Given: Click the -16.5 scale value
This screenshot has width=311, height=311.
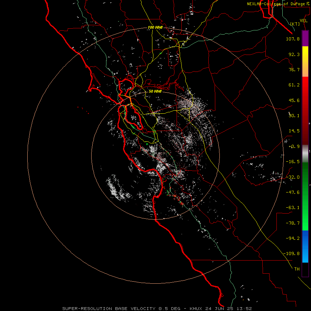Looking at the screenshot, I should pyautogui.click(x=293, y=162).
